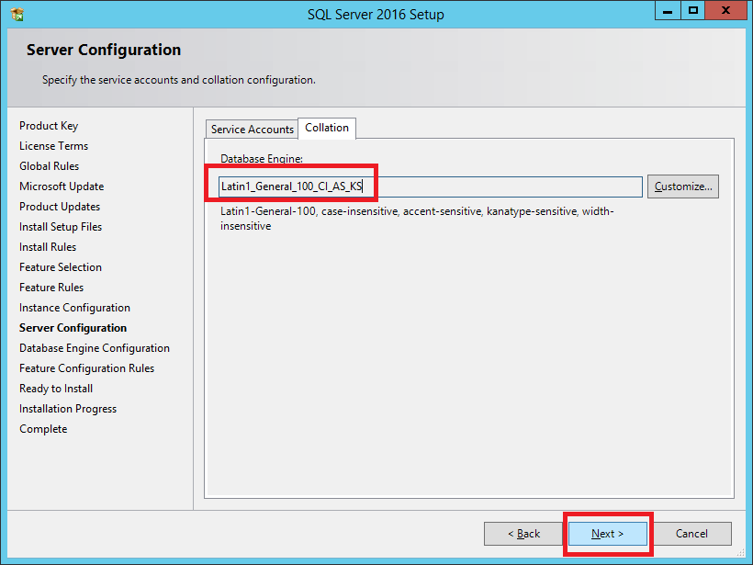Image resolution: width=753 pixels, height=565 pixels.
Task: Click the SQL Server Setup title bar icon
Action: pos(17,14)
